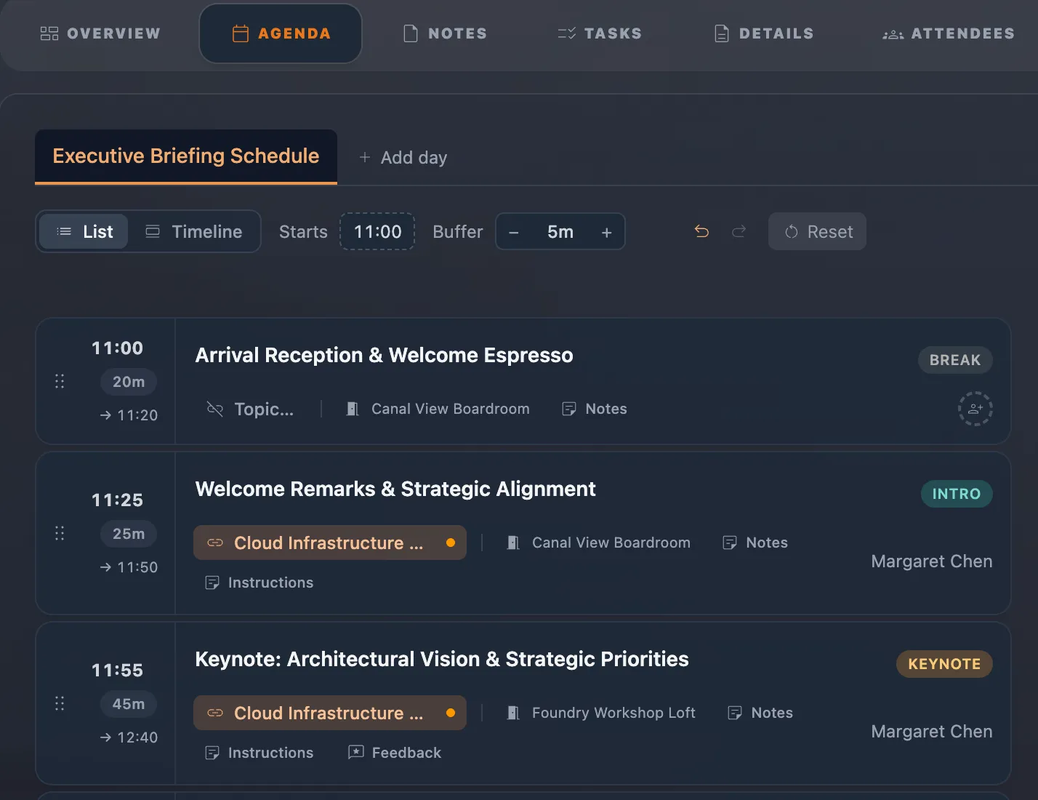
Task: Open the Welcome Remarks & Strategic Alignment title
Action: coord(395,489)
